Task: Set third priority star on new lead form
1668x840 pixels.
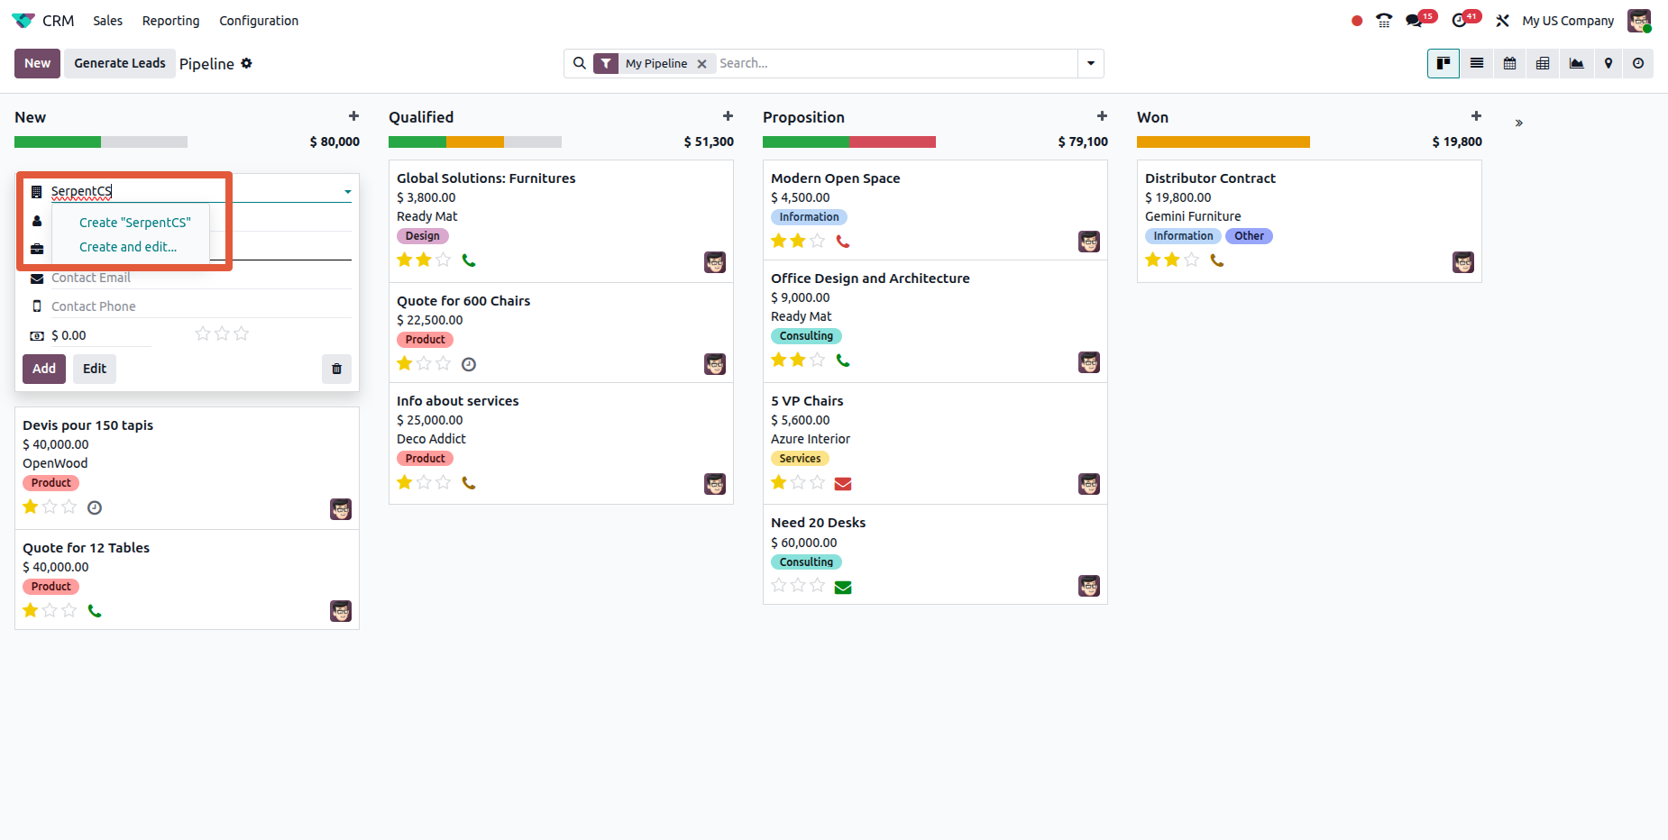Action: click(x=242, y=334)
